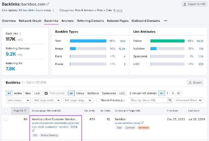The image size is (209, 141).
Task: Click the info icon next to Backlinks metric
Action: pos(20,33)
